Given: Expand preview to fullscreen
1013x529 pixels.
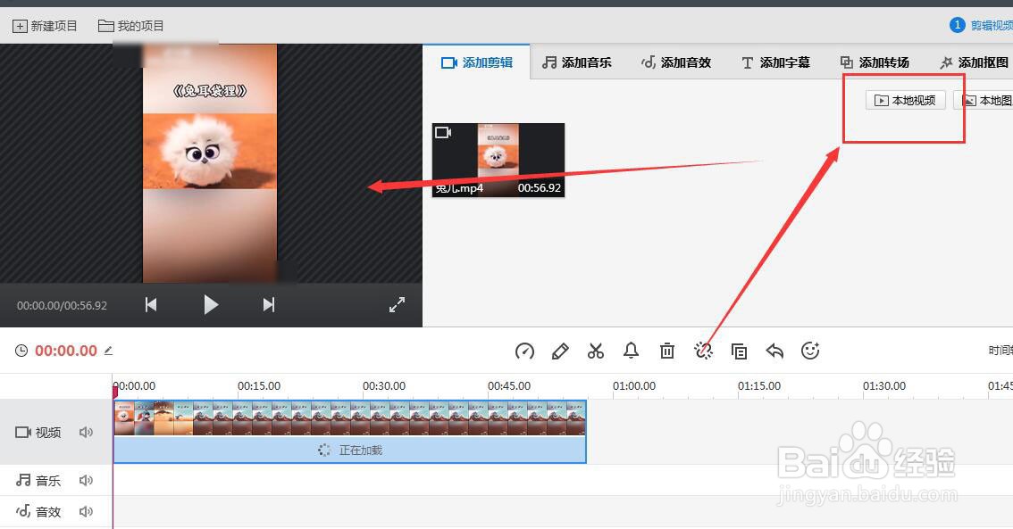Looking at the screenshot, I should click(x=397, y=304).
